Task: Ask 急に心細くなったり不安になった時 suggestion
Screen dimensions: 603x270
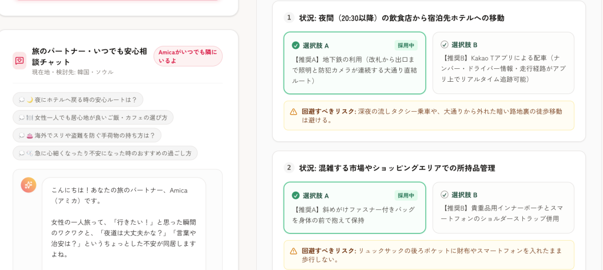Action: [105, 153]
